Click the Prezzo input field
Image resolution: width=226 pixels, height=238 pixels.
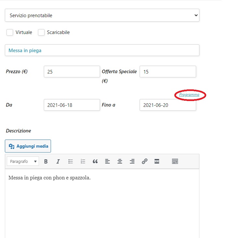pos(72,72)
